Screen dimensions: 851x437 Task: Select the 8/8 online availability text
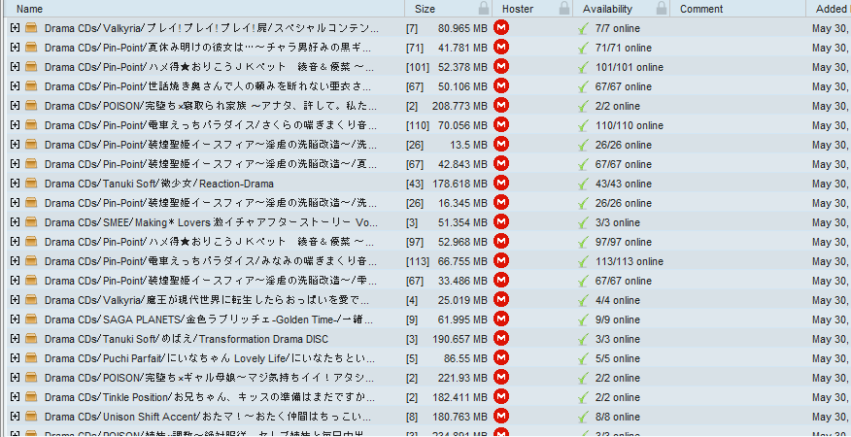(618, 417)
